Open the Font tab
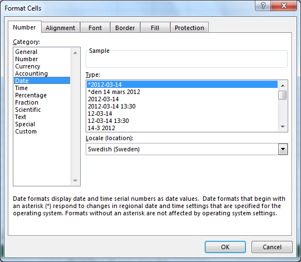The height and width of the screenshot is (262, 301). coord(95,28)
